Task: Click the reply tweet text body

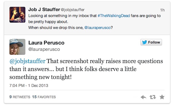Action: (x=86, y=69)
